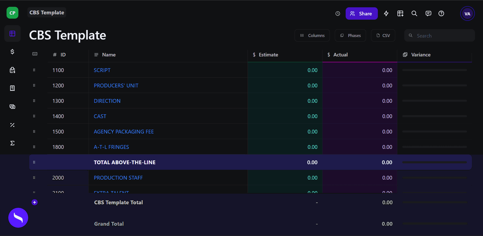The height and width of the screenshot is (236, 483).
Task: Open the SCRIPT account link
Action: coord(102,70)
